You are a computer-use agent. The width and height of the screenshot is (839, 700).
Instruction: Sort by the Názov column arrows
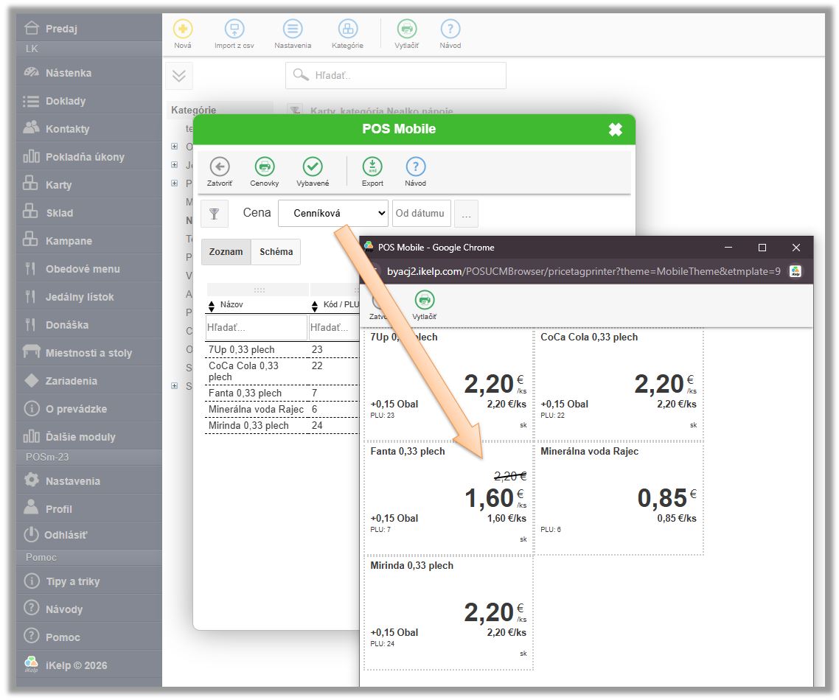pyautogui.click(x=212, y=305)
